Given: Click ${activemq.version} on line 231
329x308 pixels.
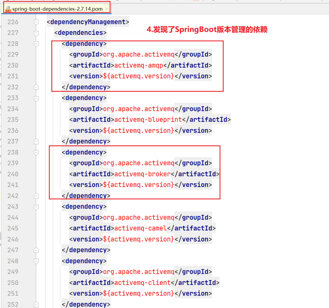Looking at the screenshot, I should coord(139,76).
